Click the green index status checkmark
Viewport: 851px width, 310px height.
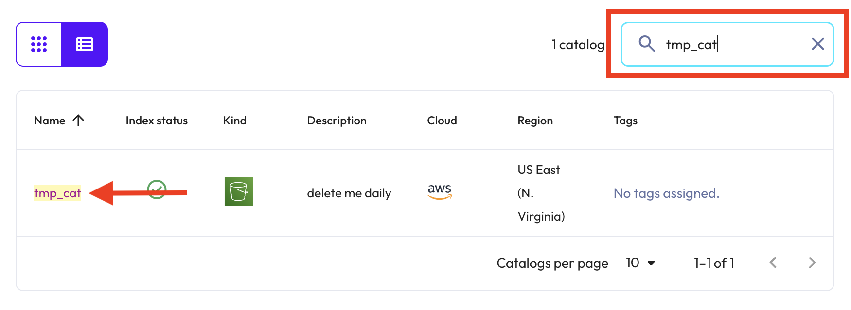(157, 189)
